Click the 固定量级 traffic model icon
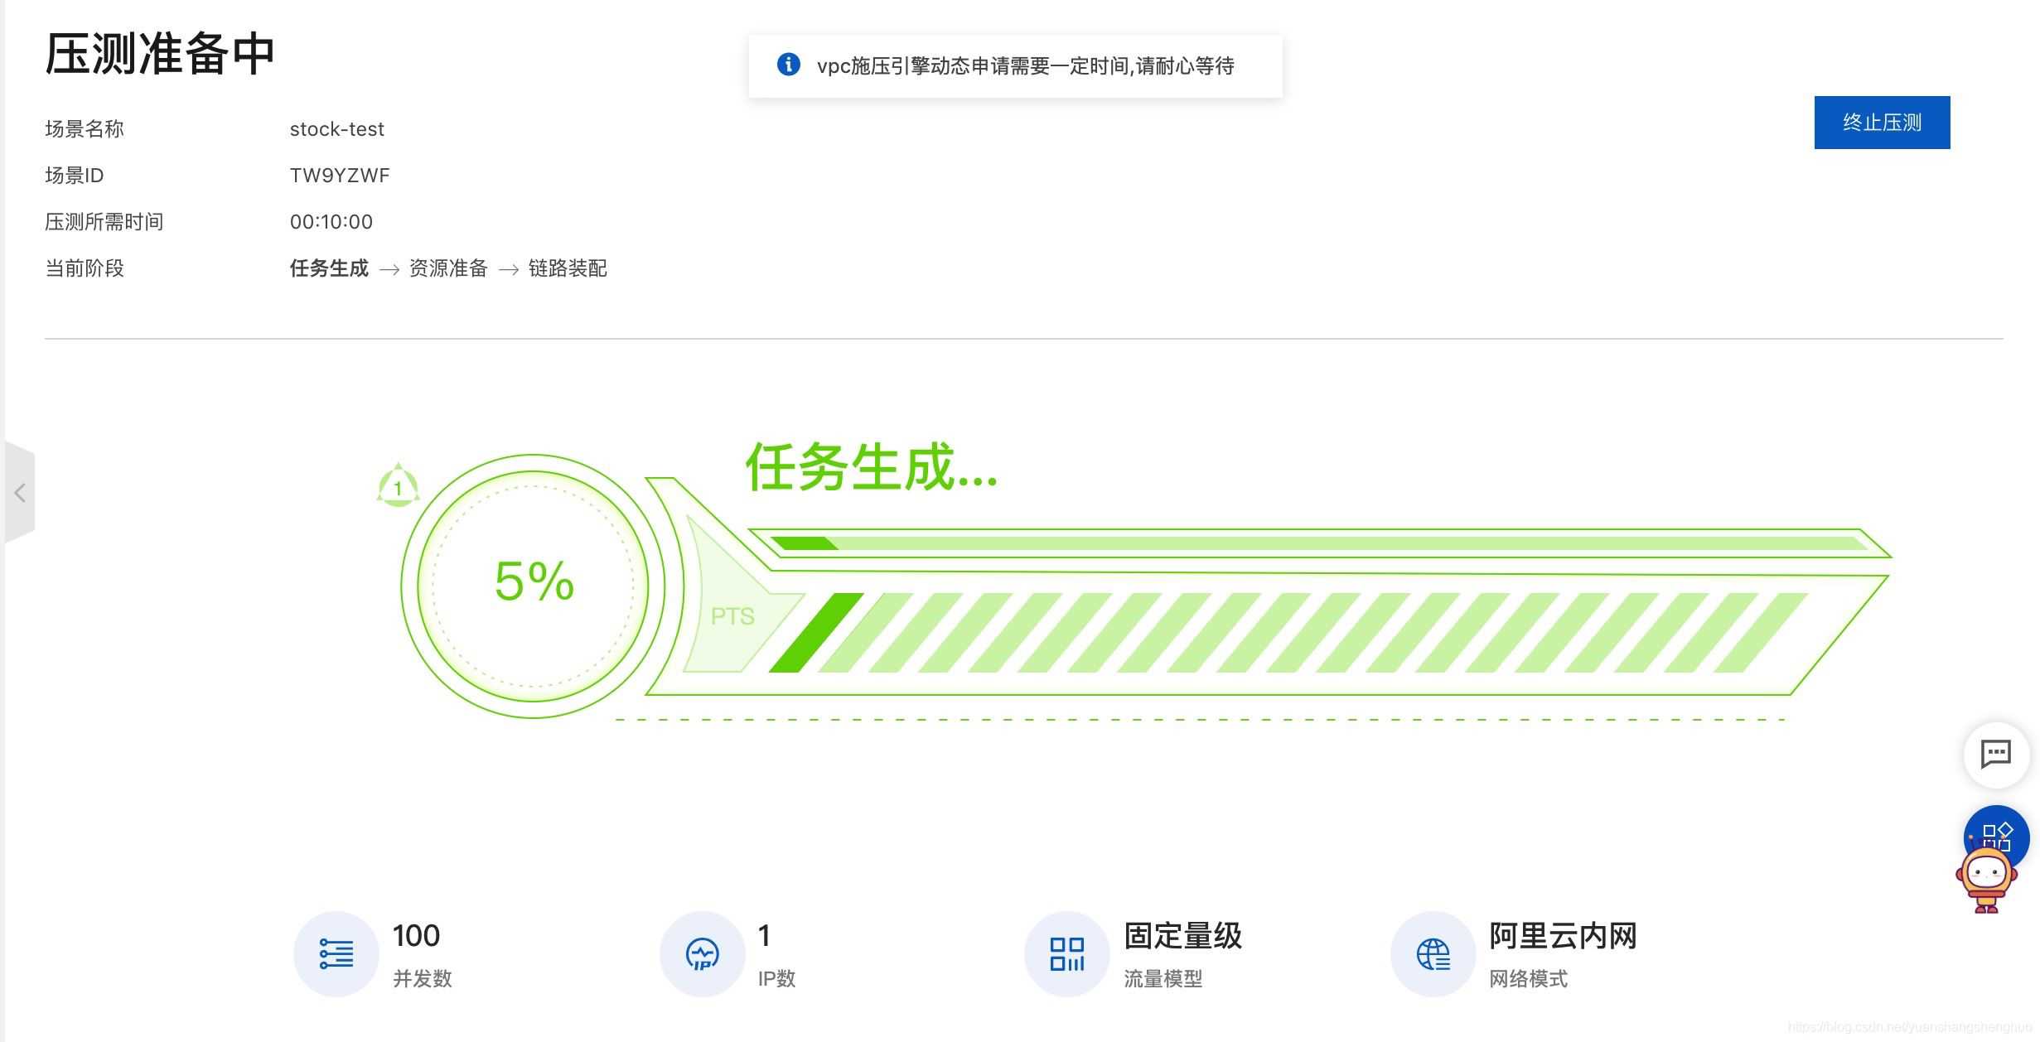 pyautogui.click(x=1066, y=953)
